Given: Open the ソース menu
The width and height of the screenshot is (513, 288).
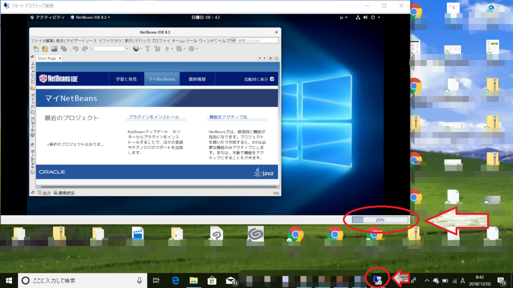Looking at the screenshot, I should [91, 40].
